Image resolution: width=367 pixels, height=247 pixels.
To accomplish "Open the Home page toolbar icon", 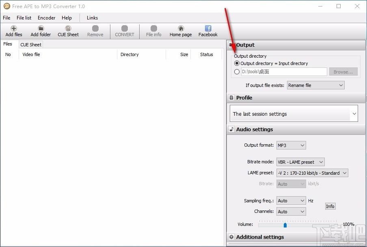I will [x=181, y=28].
